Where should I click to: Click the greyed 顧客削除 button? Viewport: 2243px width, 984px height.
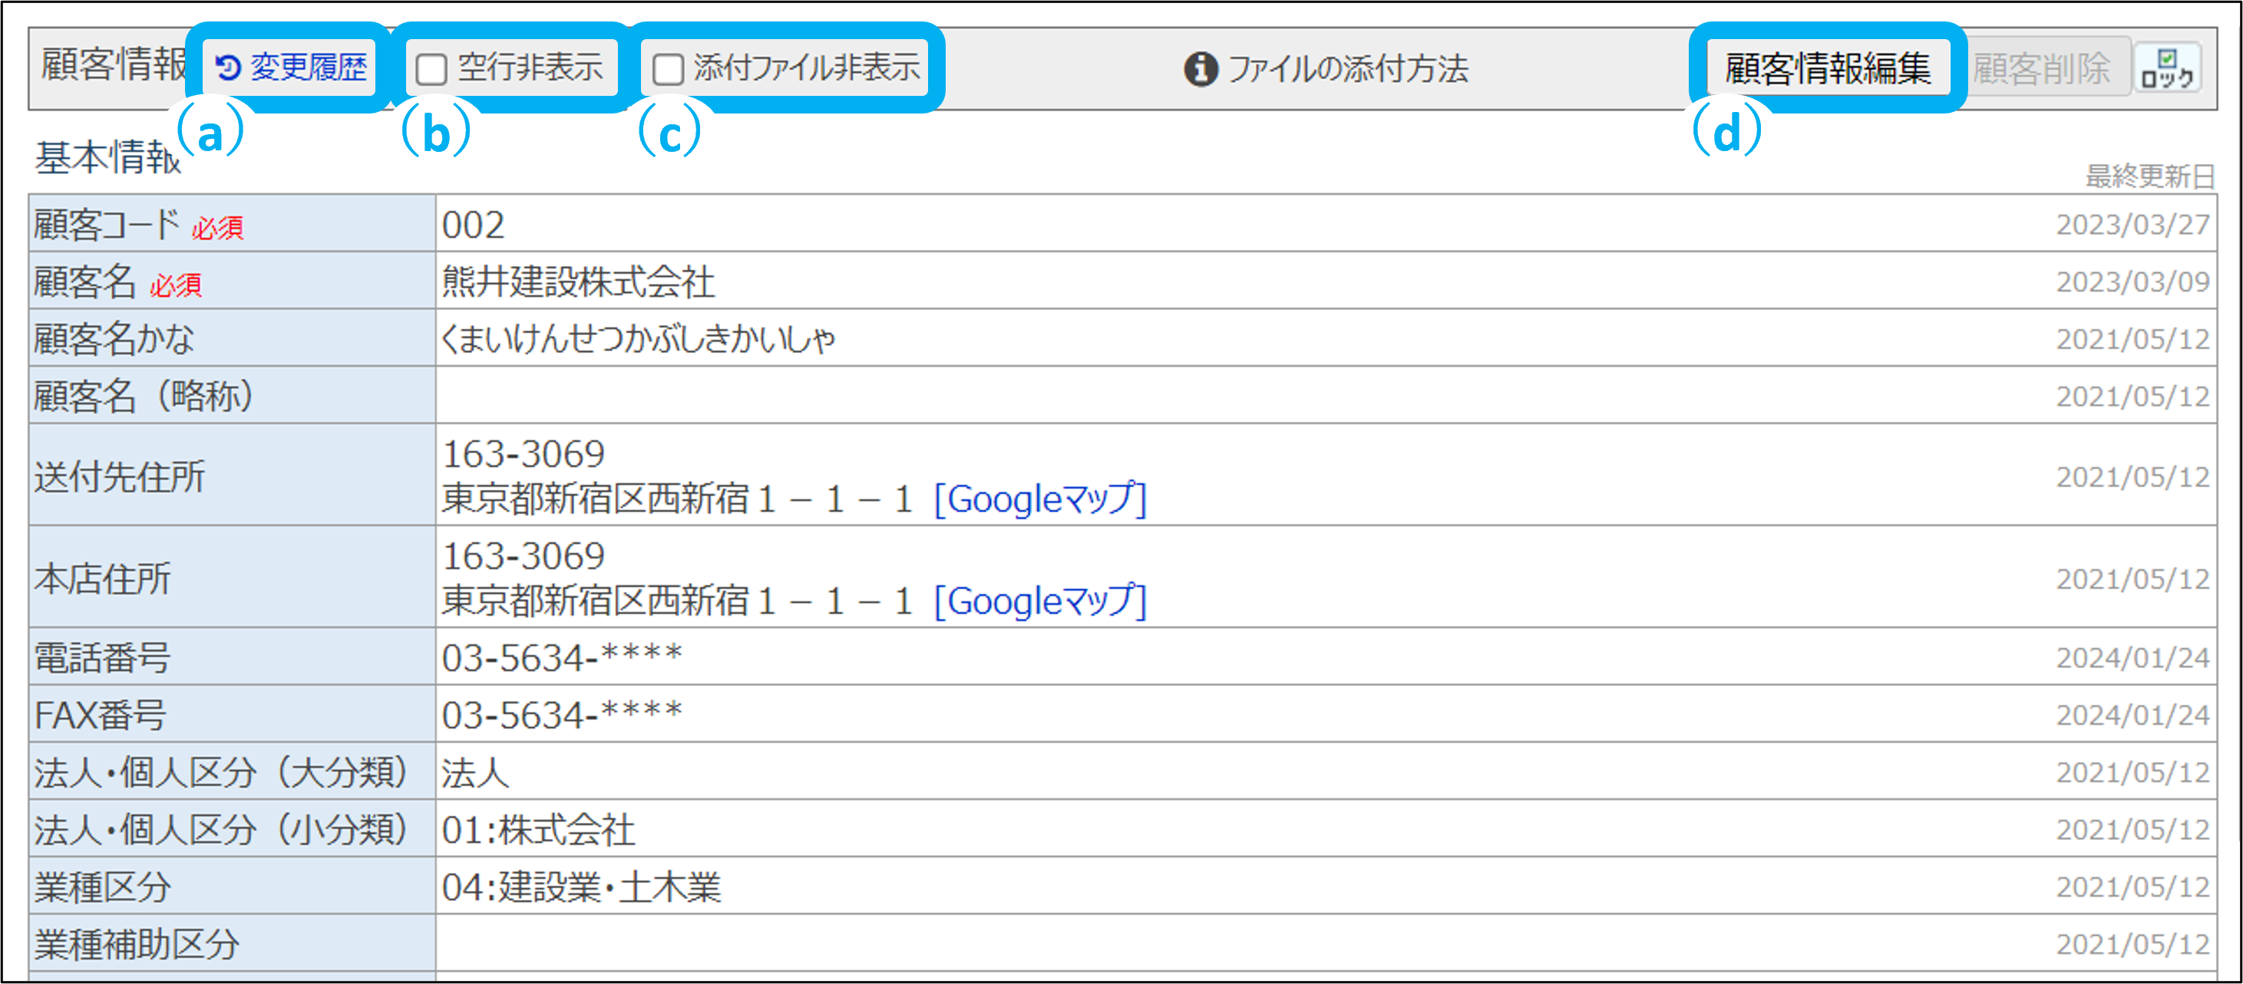pyautogui.click(x=2040, y=69)
